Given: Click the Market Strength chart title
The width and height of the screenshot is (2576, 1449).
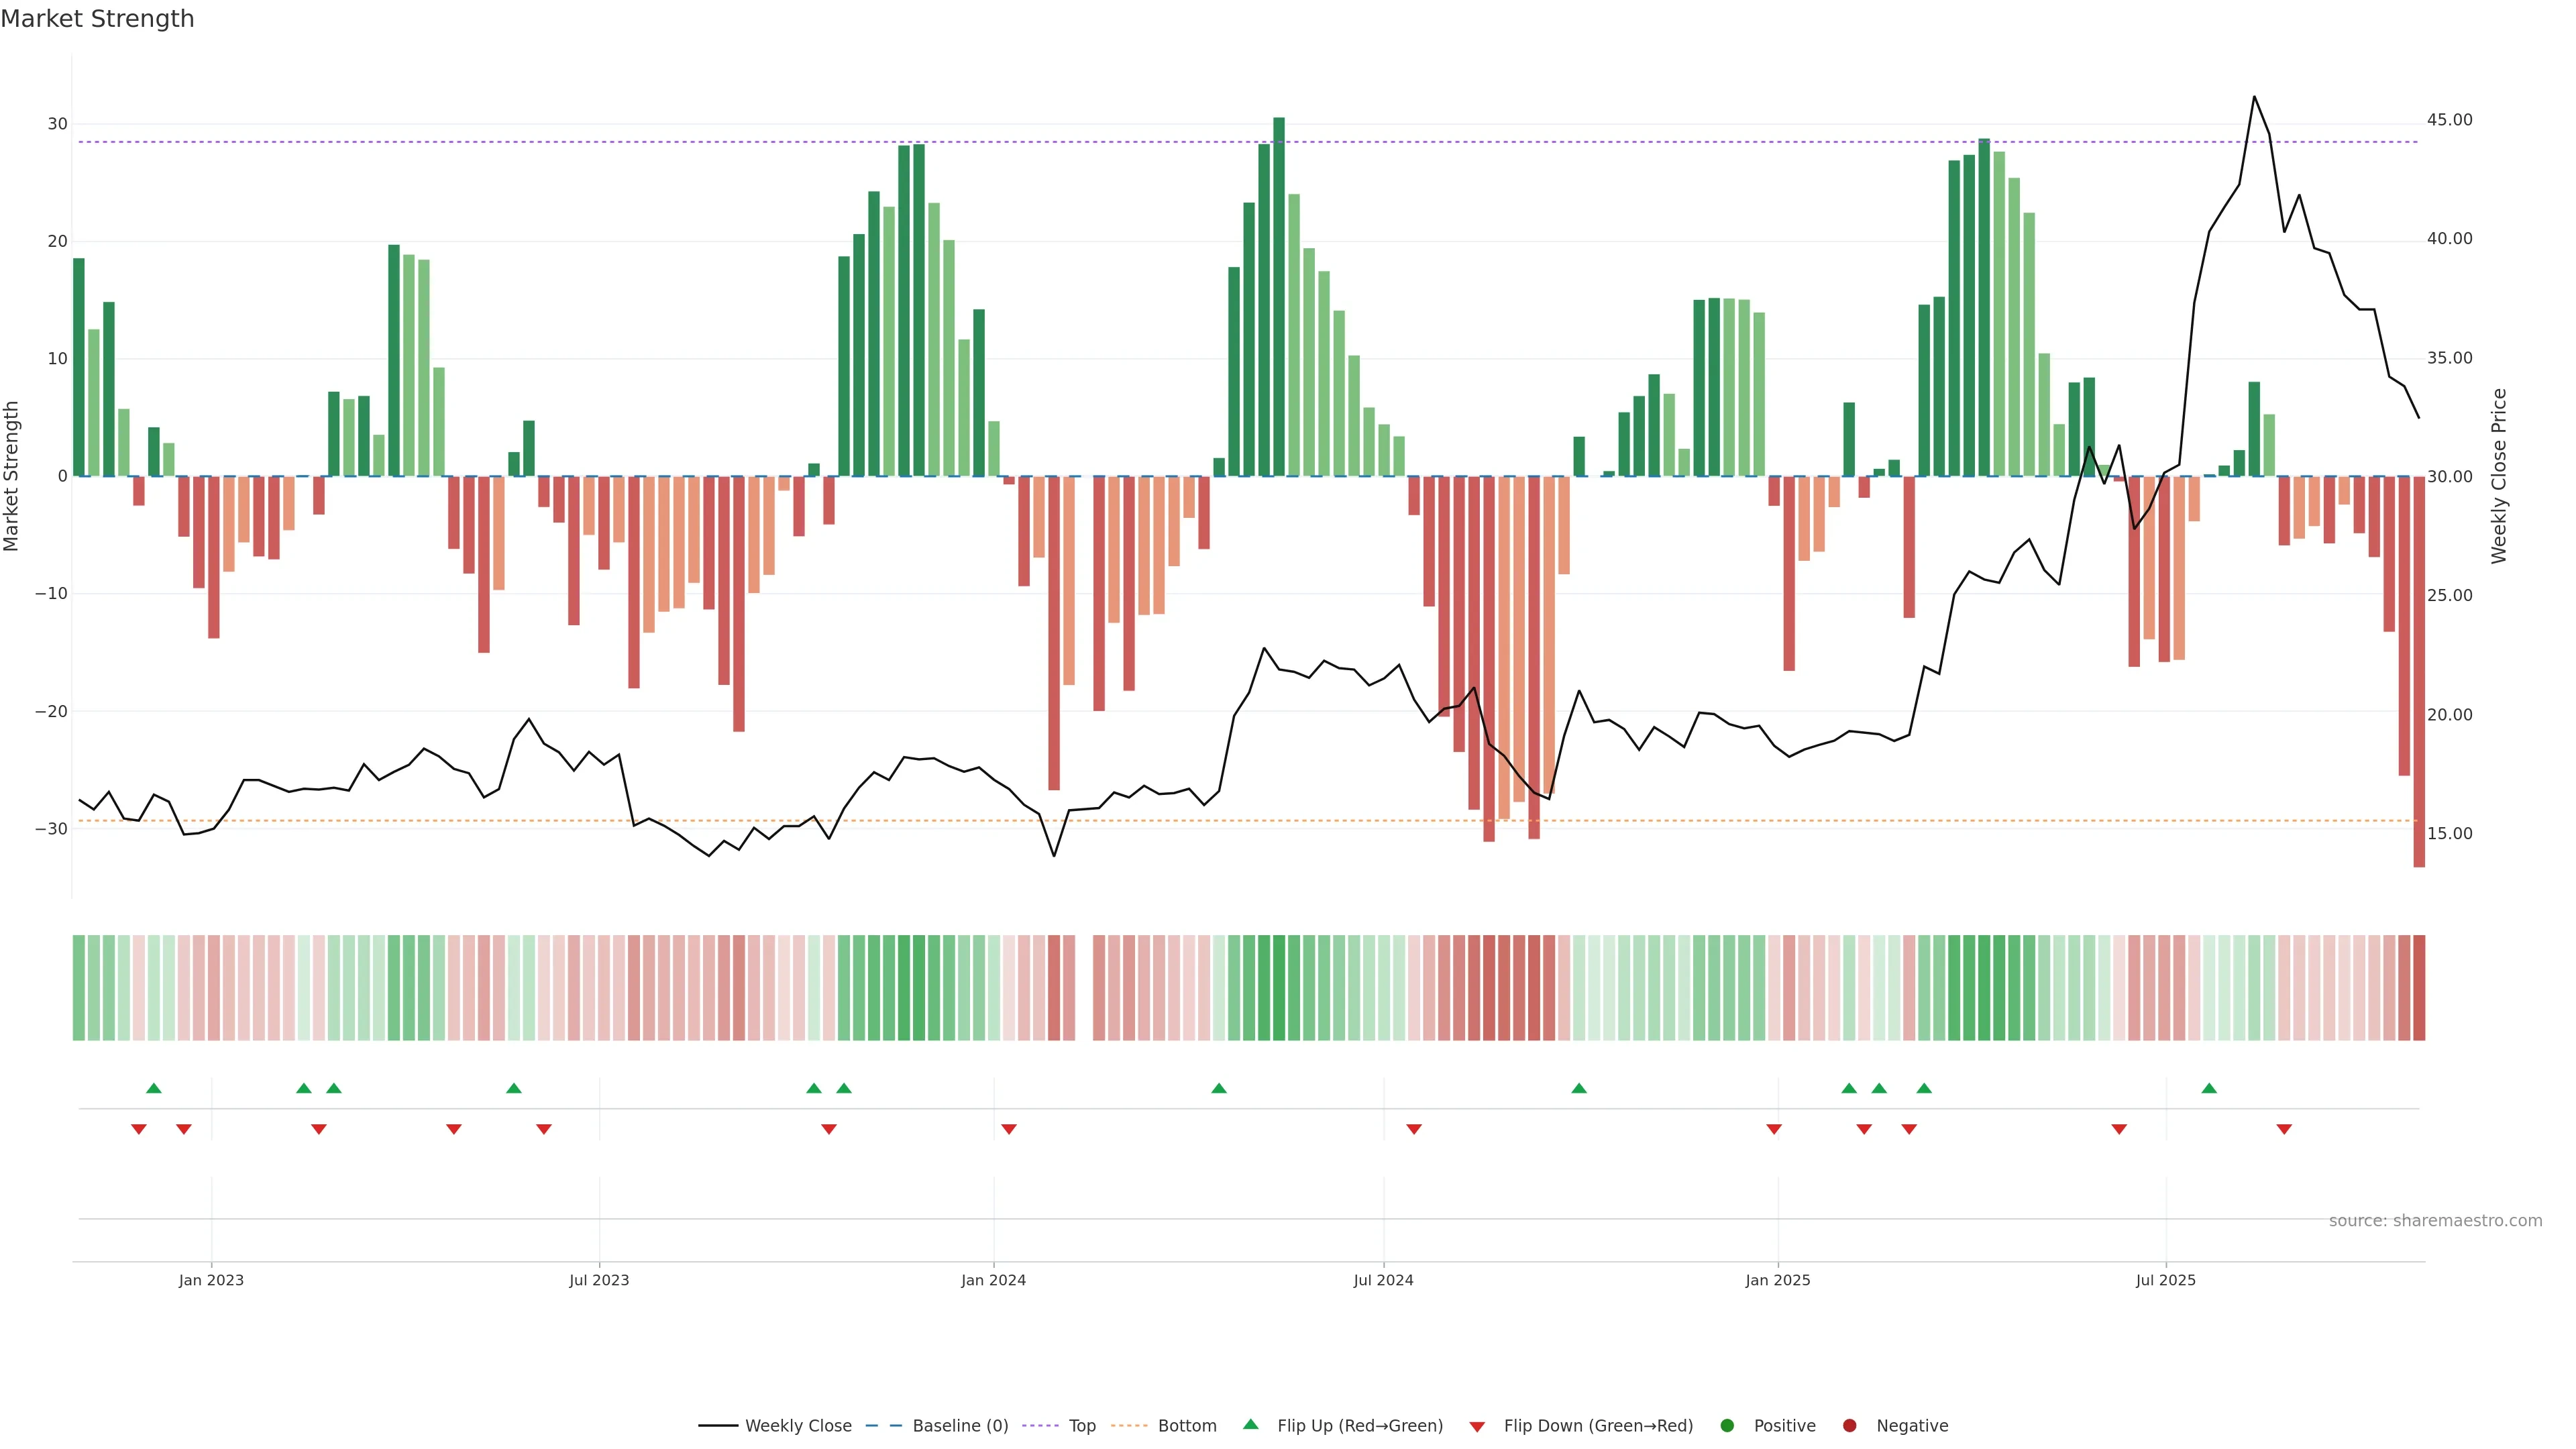Looking at the screenshot, I should click(x=97, y=19).
